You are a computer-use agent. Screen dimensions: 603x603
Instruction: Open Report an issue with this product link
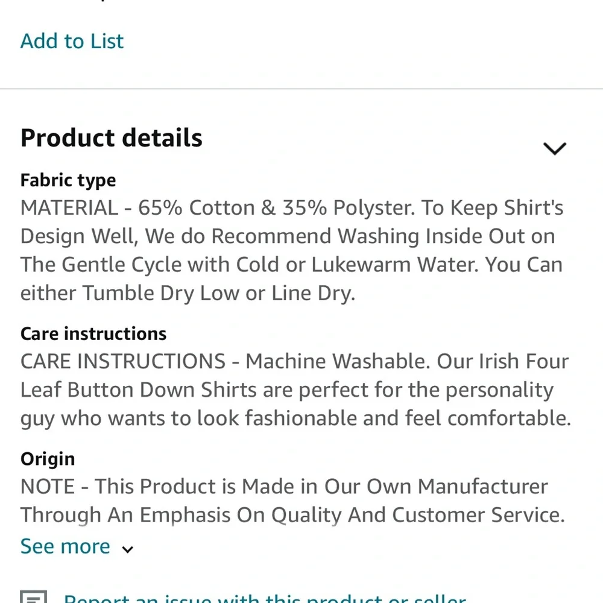(x=264, y=599)
